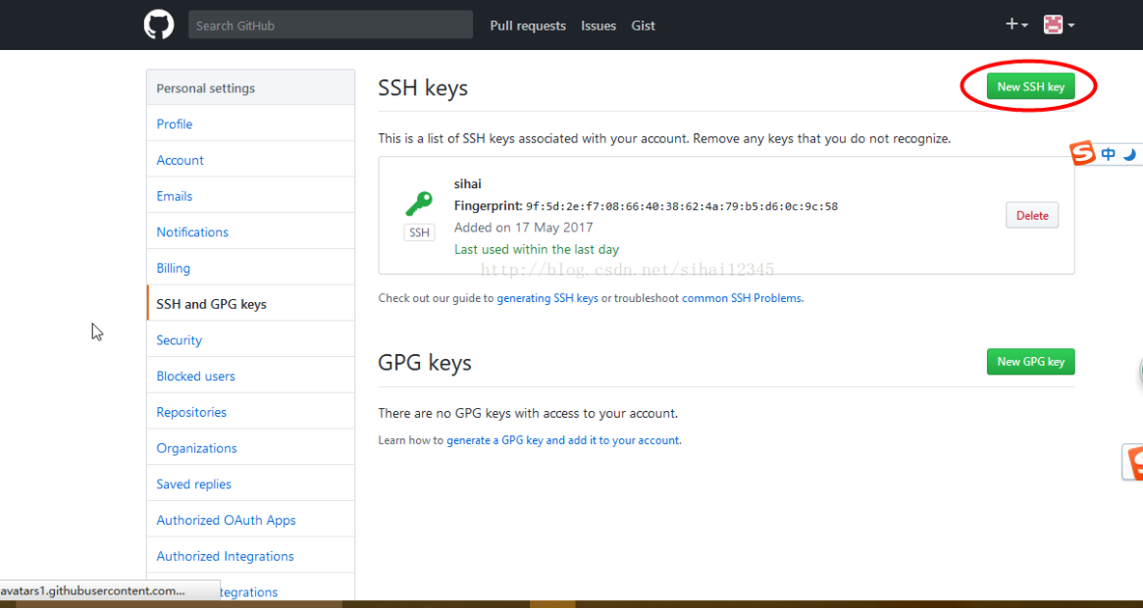Viewport: 1143px width, 610px height.
Task: Click the green key icon for sihai
Action: (x=418, y=203)
